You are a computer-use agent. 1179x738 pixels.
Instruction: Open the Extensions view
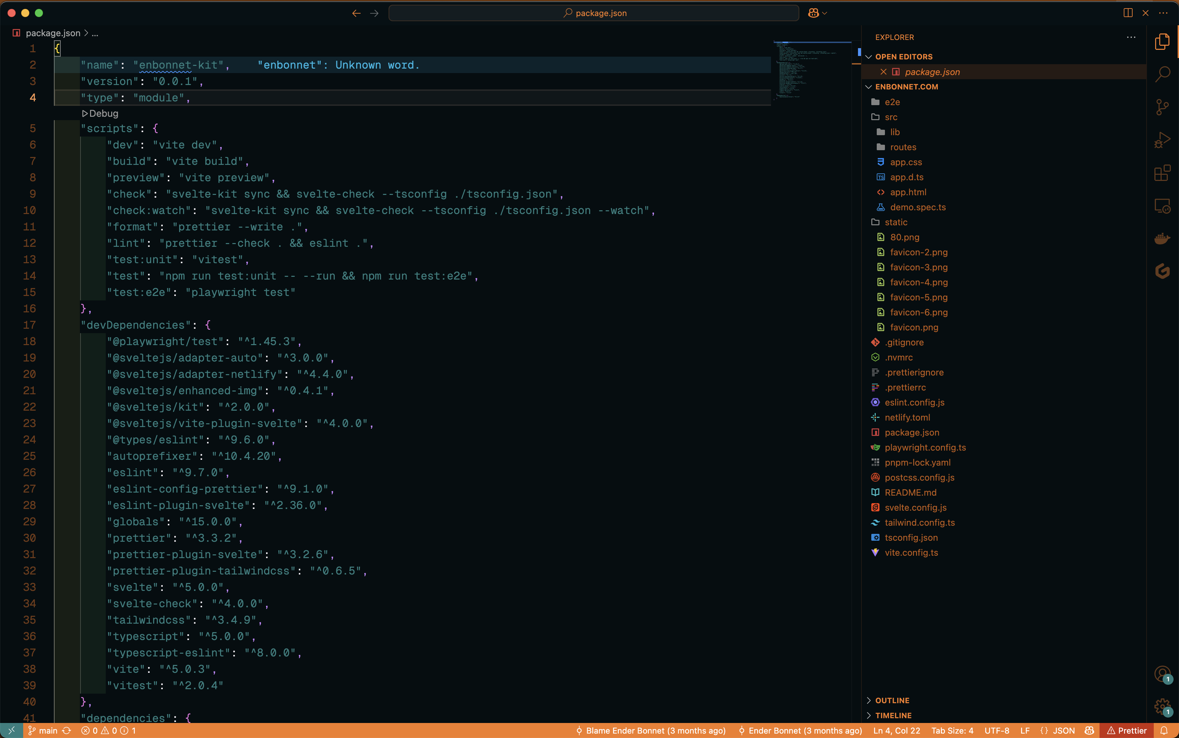pos(1162,173)
